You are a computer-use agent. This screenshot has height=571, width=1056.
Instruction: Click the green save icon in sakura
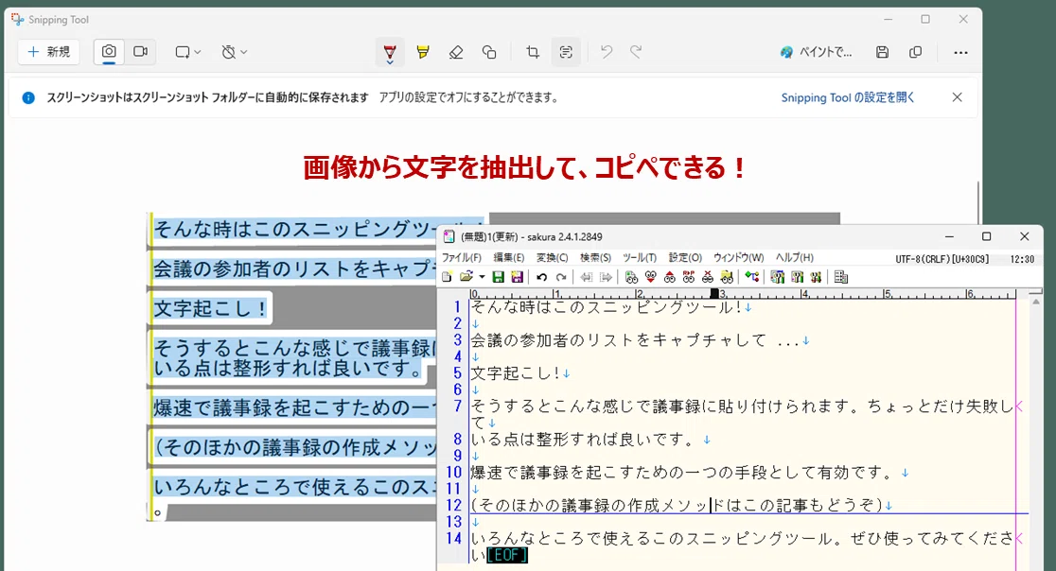coord(498,277)
